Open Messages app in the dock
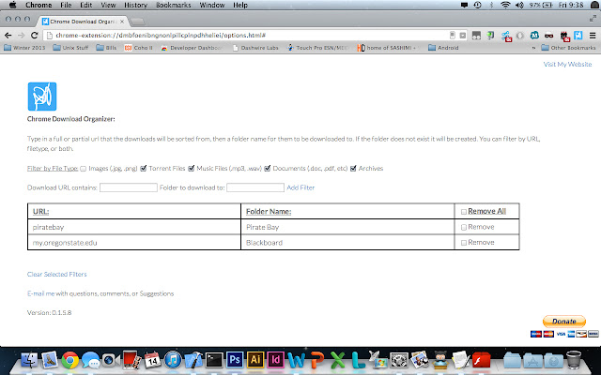Viewport: 601px width, 375px height. [x=91, y=360]
